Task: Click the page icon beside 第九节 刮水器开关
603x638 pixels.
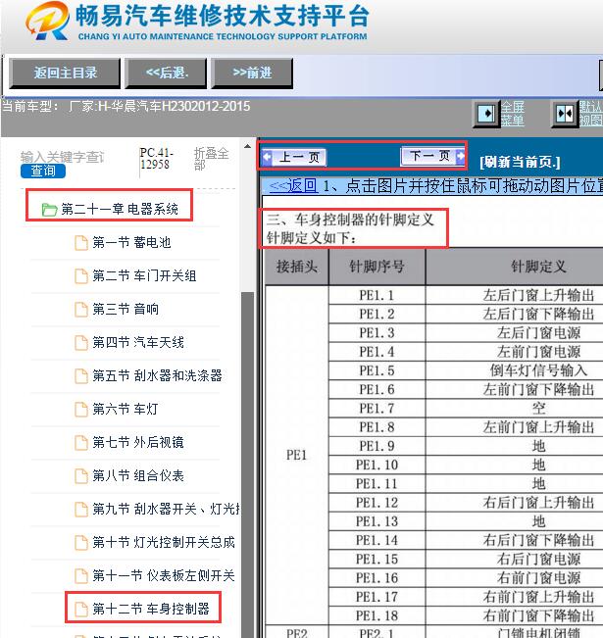Action: (81, 510)
